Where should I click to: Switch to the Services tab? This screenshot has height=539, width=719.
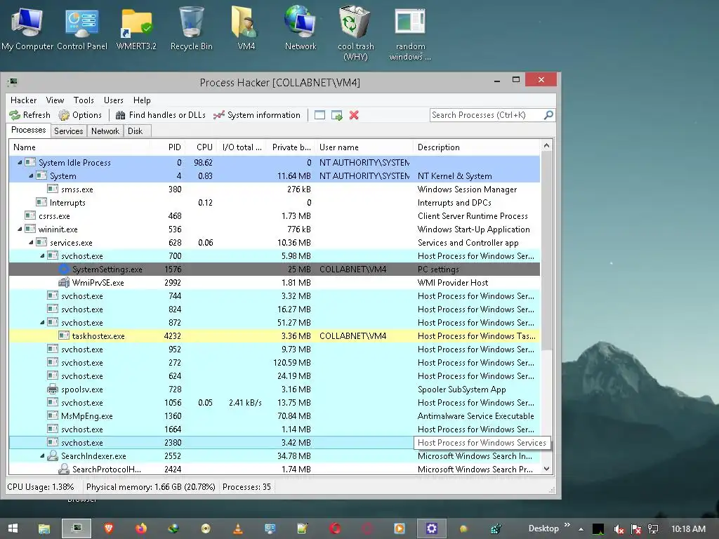68,131
